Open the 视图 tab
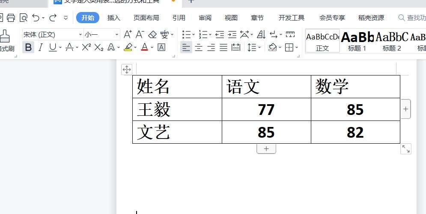 [231, 18]
